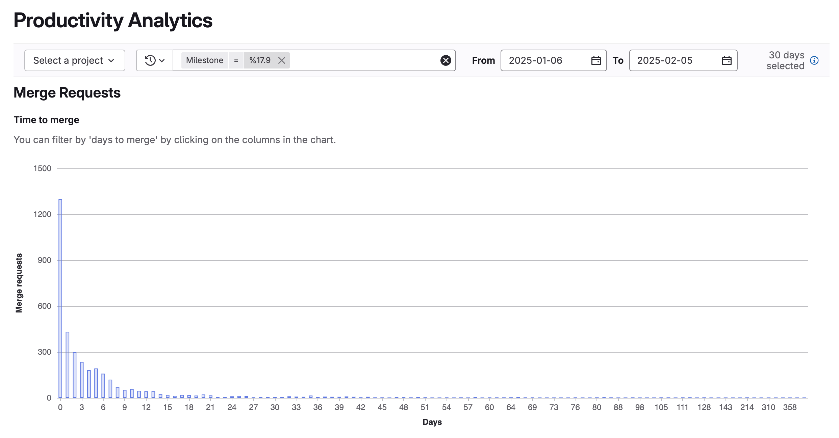The image size is (839, 438).
Task: Click the From date value 2025-01-06
Action: tap(535, 60)
